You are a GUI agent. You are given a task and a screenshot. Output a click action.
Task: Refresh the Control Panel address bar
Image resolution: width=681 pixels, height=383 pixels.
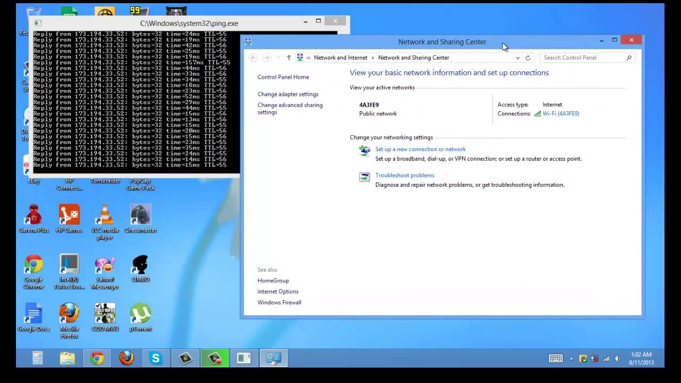point(528,57)
